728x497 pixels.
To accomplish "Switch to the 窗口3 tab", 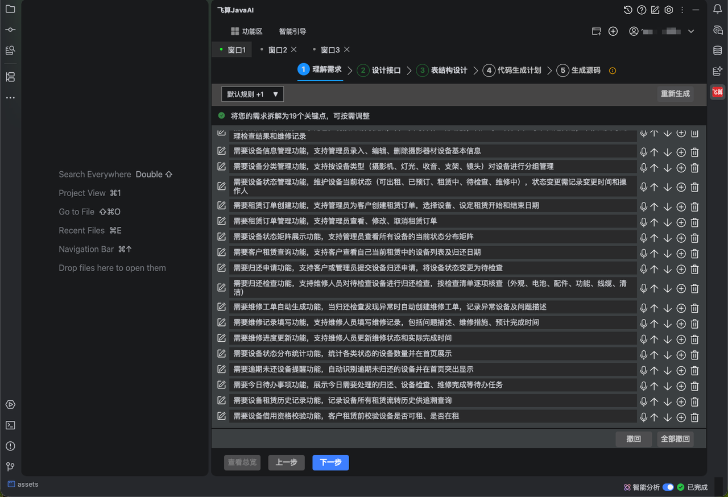I will point(330,50).
